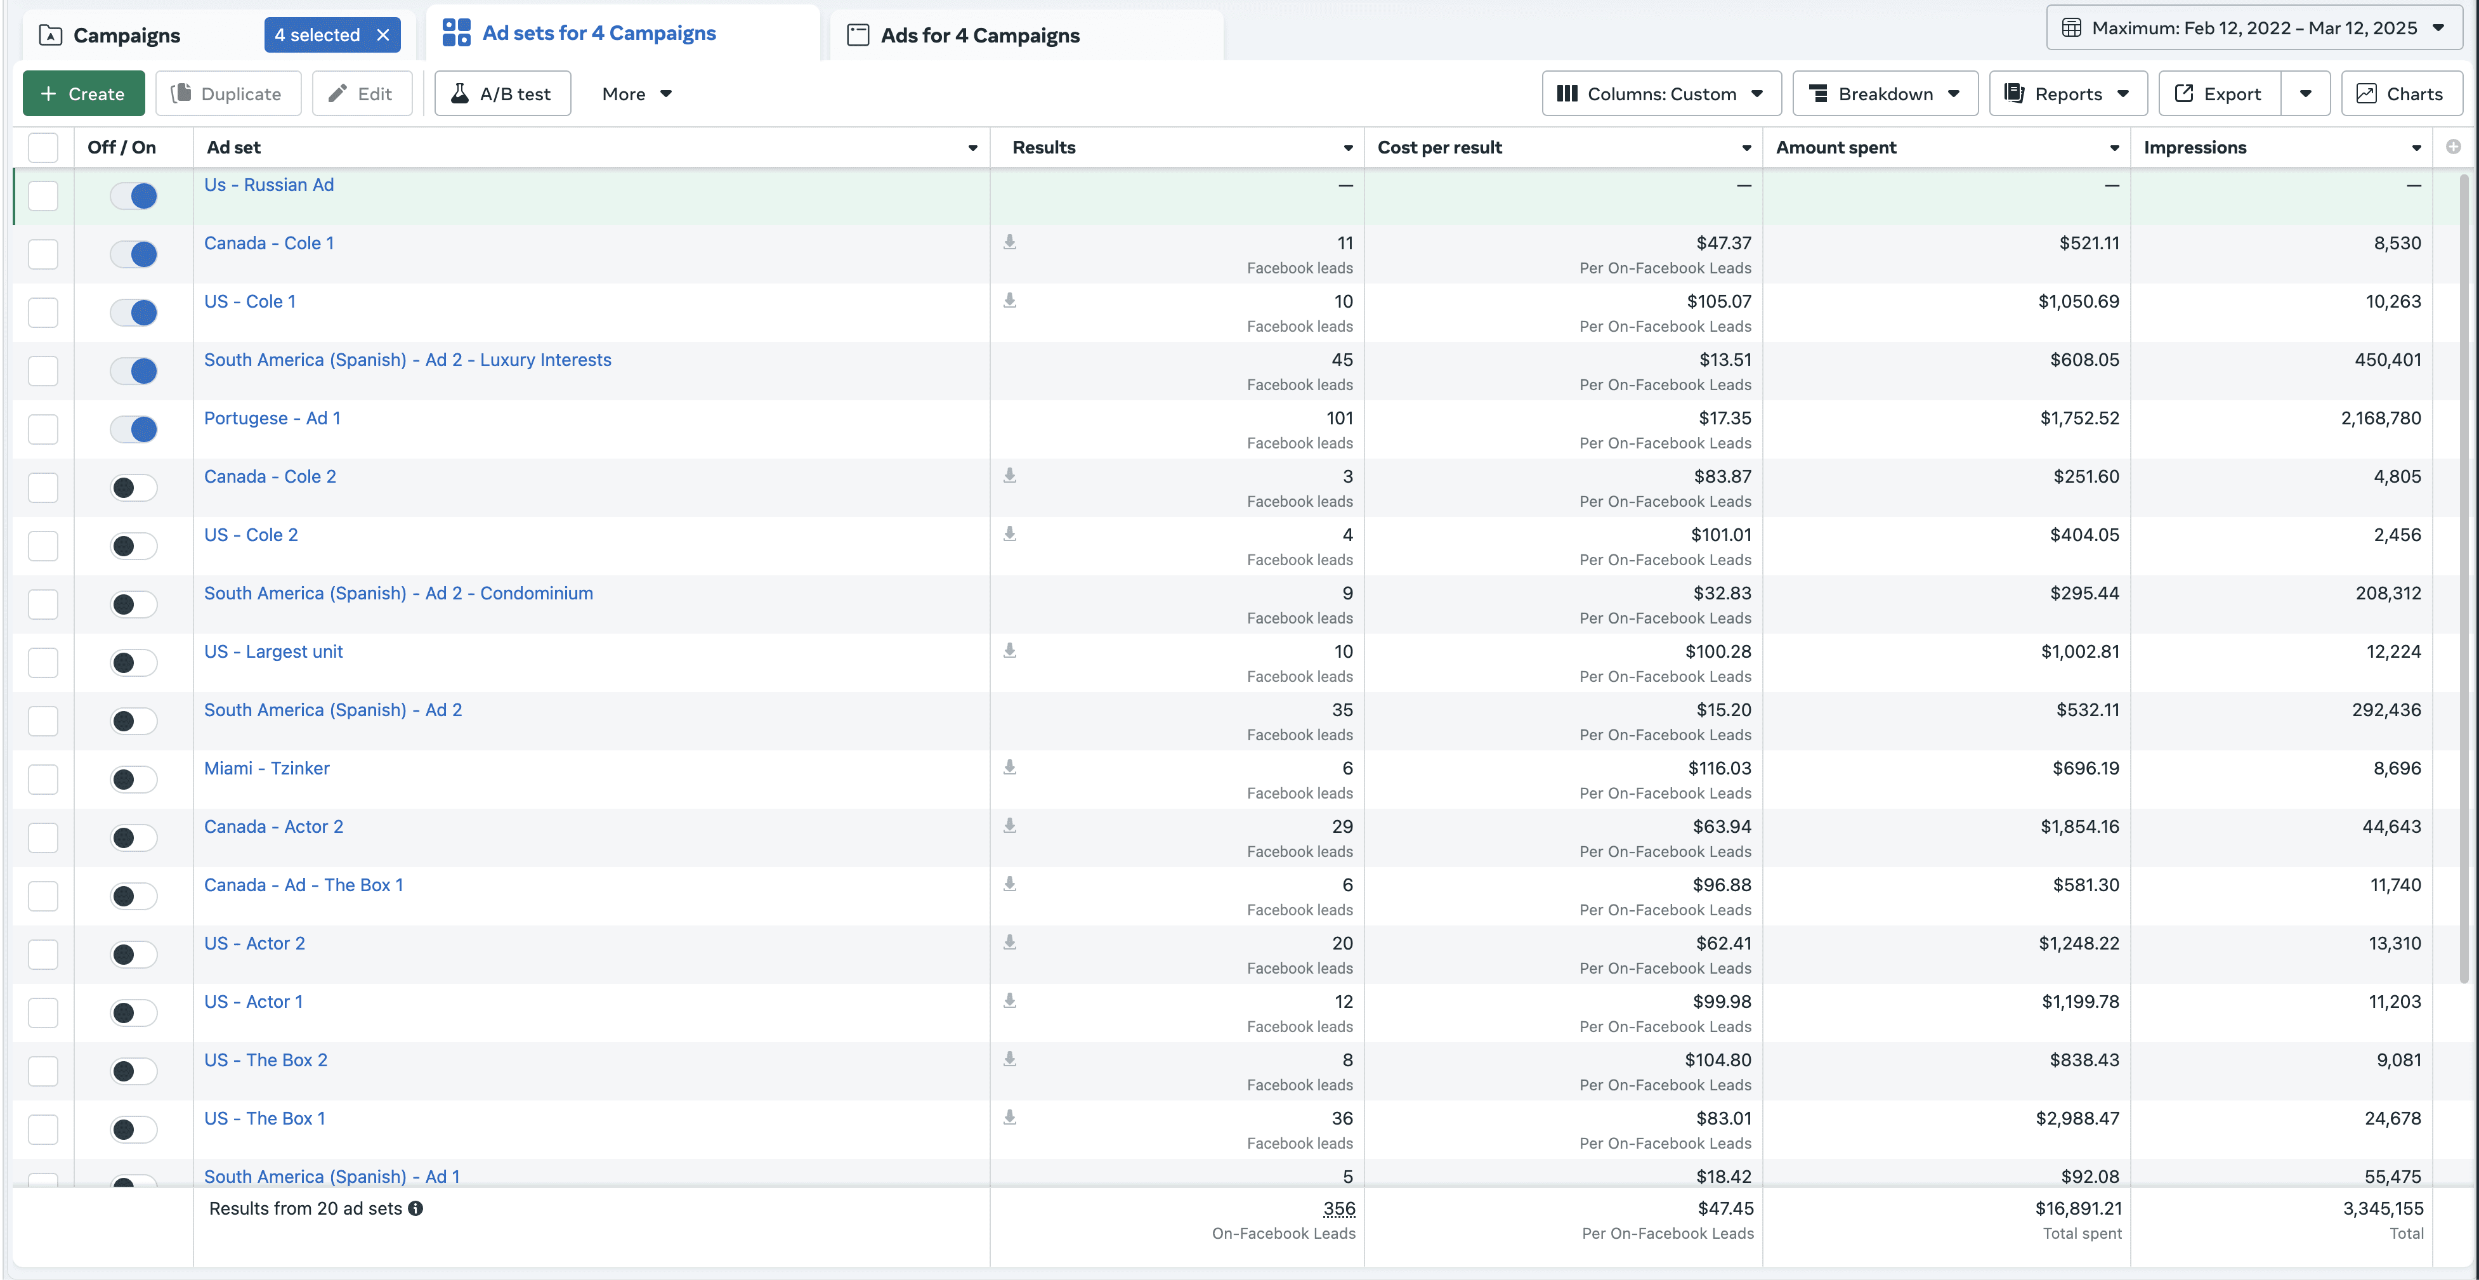
Task: Click the lead download icon for Miami - Tzinker
Action: [1009, 767]
